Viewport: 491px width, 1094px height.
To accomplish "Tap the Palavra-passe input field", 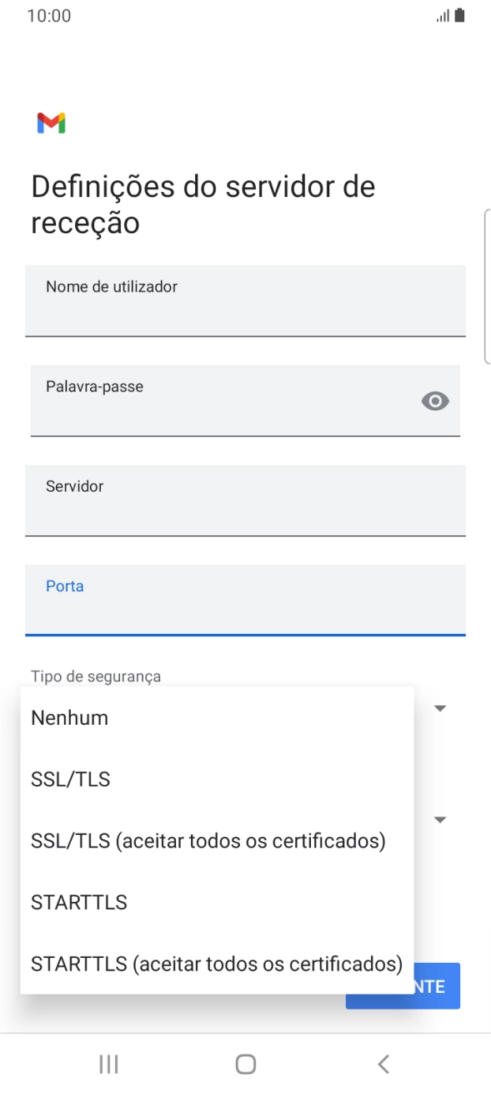I will pyautogui.click(x=245, y=400).
